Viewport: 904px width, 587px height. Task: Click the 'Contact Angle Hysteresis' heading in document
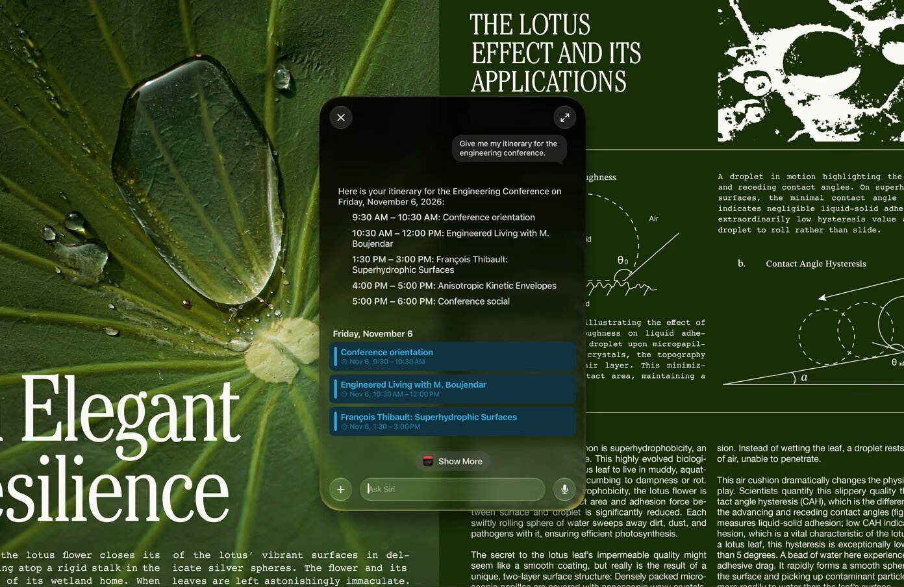tap(816, 264)
